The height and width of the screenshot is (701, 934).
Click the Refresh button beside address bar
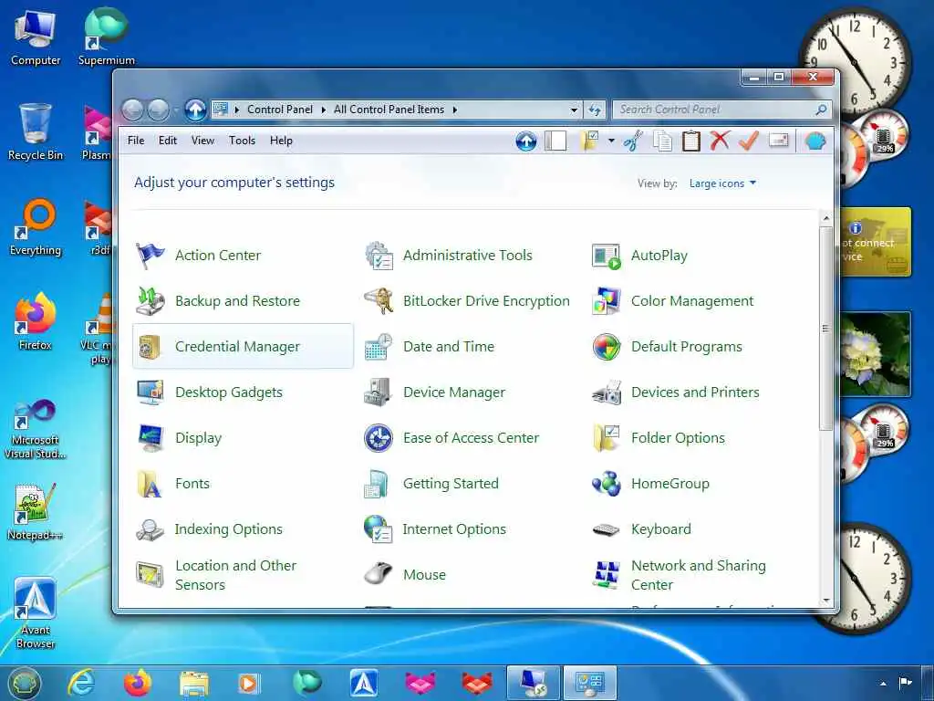(595, 110)
